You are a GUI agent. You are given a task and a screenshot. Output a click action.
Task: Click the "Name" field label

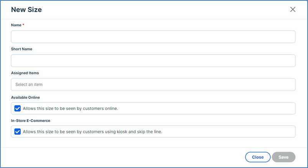click(x=16, y=25)
